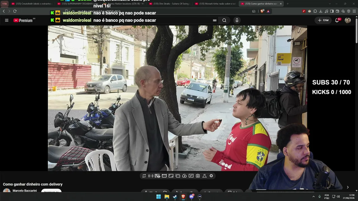Click the fit-to-window expand icon
The height and width of the screenshot is (201, 358).
point(171,176)
